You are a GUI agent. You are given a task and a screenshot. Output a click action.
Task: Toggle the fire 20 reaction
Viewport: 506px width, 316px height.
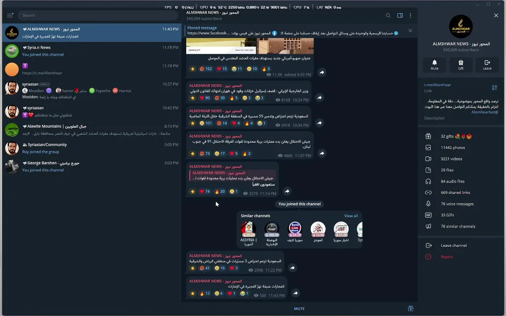[220, 191]
